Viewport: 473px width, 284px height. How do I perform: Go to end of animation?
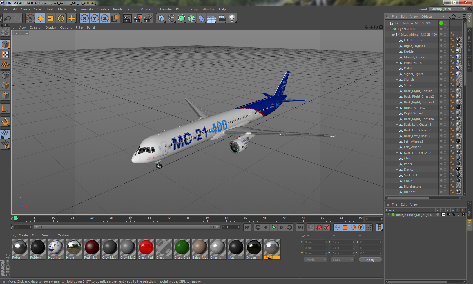pos(300,227)
